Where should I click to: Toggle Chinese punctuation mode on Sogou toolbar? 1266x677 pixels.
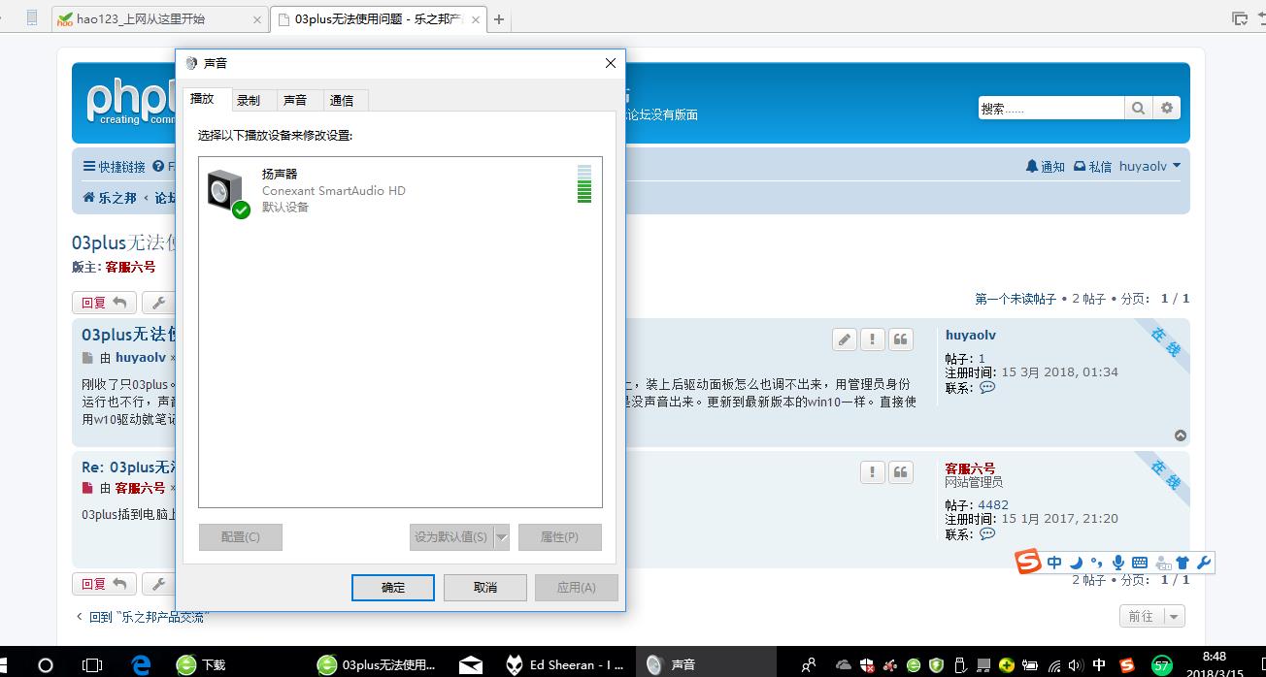1097,563
